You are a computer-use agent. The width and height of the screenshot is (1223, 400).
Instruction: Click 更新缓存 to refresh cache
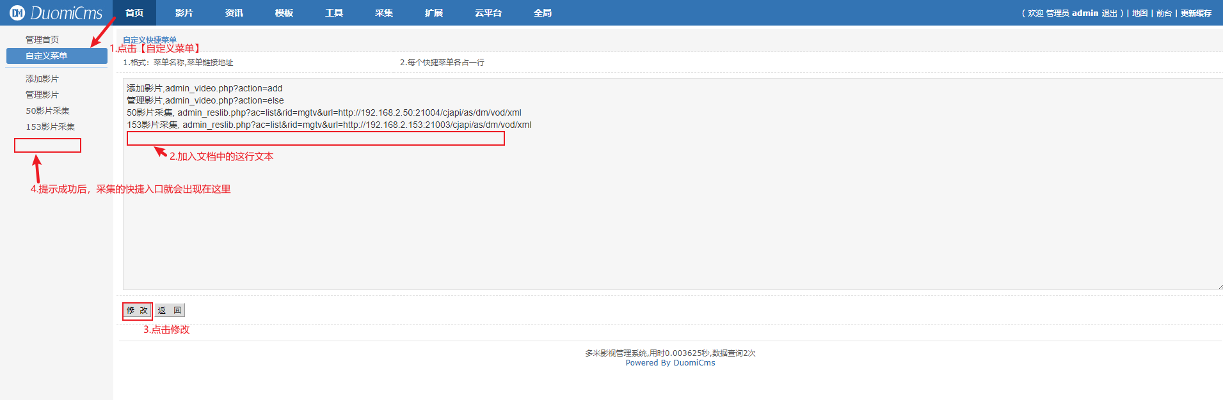[1195, 13]
